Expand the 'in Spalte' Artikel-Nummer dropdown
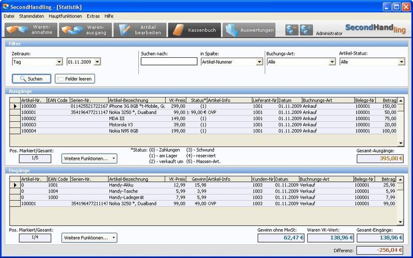This screenshot has width=413, height=258. click(260, 62)
